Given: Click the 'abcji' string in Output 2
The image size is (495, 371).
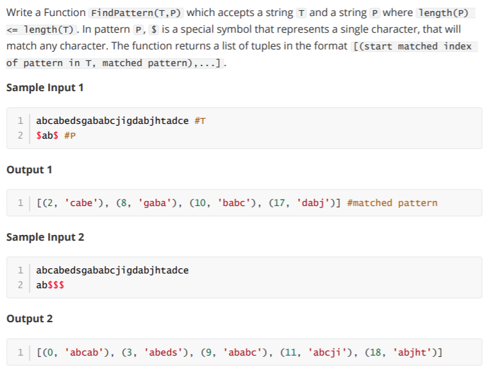Looking at the screenshot, I should click(x=327, y=352).
